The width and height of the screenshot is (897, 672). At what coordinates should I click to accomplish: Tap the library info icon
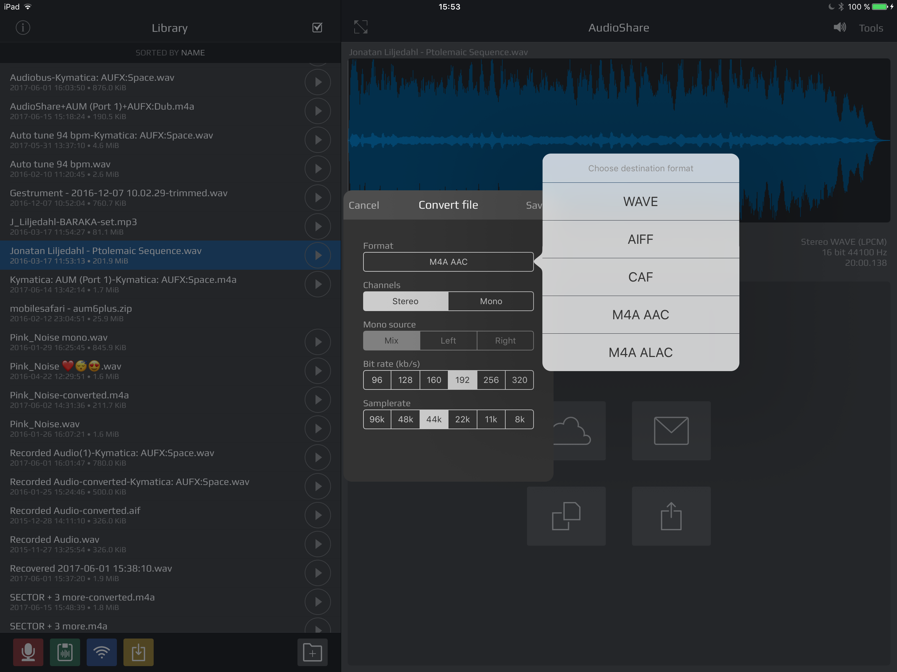[23, 28]
